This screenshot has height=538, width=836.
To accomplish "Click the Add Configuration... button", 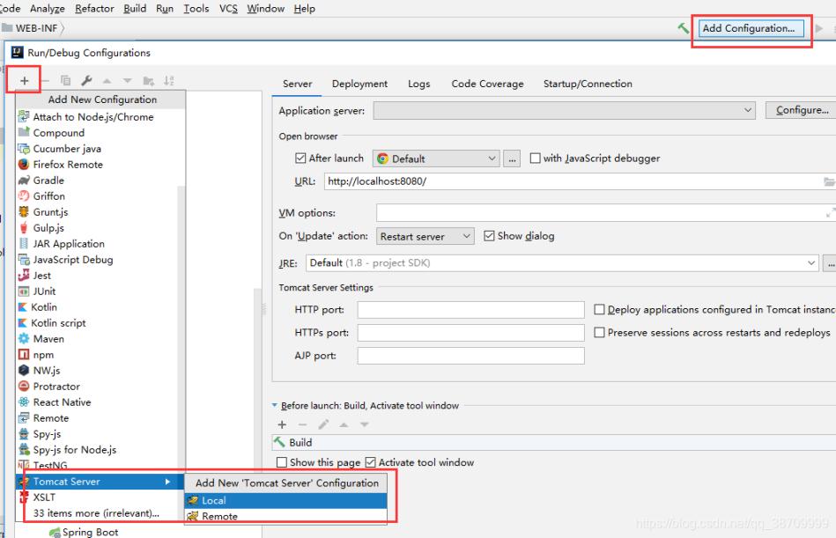I will click(748, 28).
